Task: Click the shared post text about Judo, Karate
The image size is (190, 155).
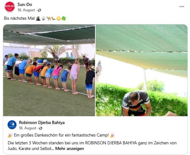Action: click(92, 146)
